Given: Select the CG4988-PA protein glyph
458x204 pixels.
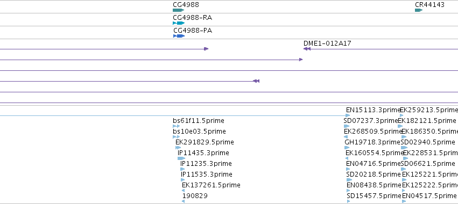Looking at the screenshot, I should [179, 36].
